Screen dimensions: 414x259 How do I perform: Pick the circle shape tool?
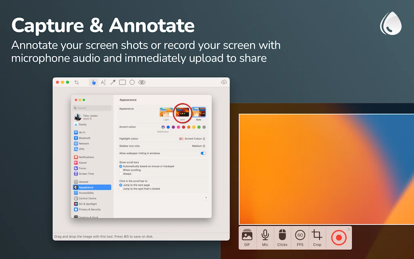[x=132, y=82]
